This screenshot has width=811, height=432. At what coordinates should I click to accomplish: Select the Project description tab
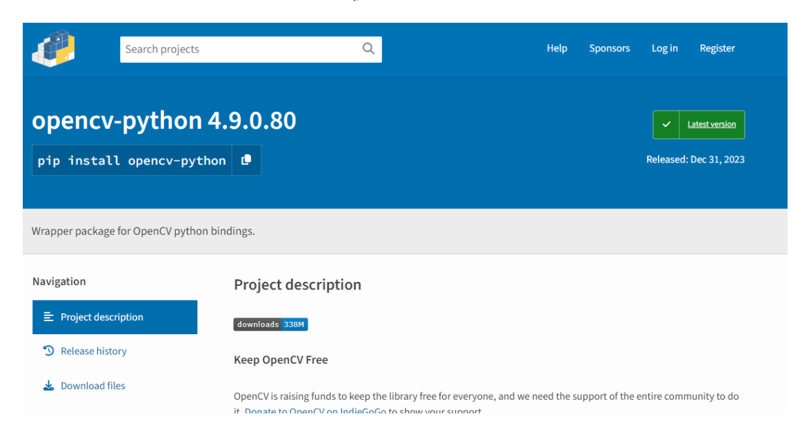point(102,317)
